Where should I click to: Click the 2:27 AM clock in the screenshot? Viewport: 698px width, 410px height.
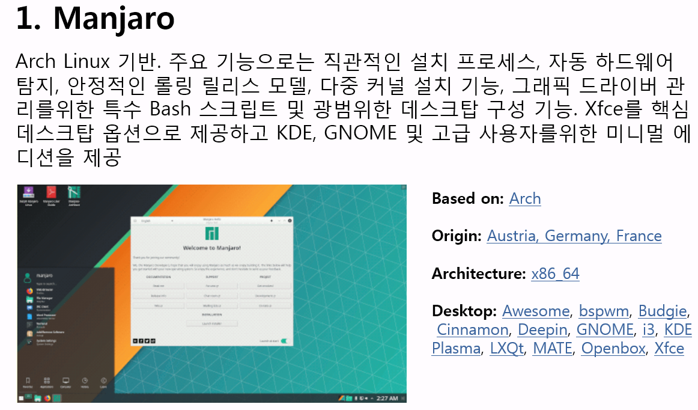[387, 398]
